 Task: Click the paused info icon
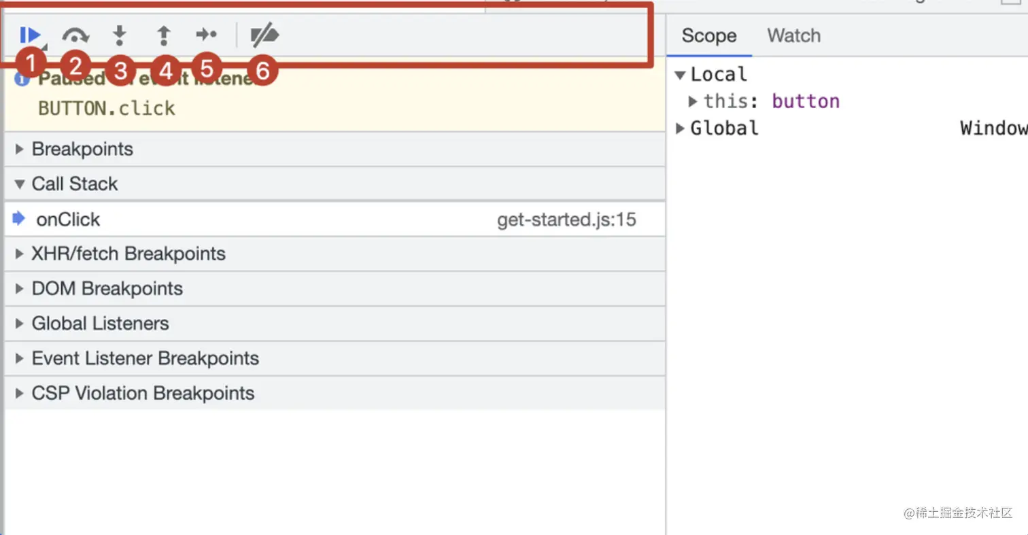[22, 80]
